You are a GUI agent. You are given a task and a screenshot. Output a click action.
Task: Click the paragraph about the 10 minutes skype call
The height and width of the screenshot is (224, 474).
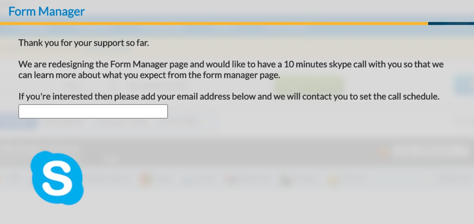point(231,69)
